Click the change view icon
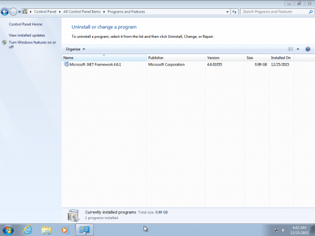Image resolution: width=315 pixels, height=236 pixels. click(x=290, y=49)
